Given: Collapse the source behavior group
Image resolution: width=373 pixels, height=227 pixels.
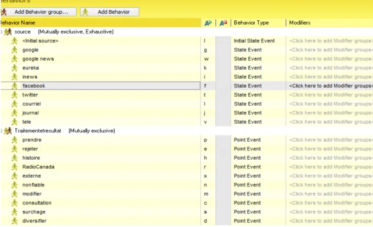Looking at the screenshot, I should tap(1, 32).
